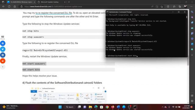View site information lock icon
Screen dimensions: 195x110
point(22,6)
